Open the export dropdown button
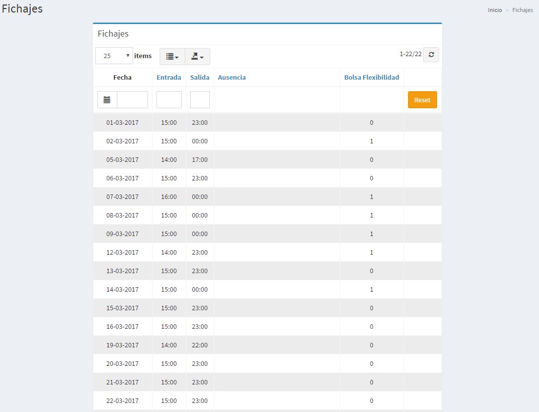Image resolution: width=539 pixels, height=412 pixels. 197,57
